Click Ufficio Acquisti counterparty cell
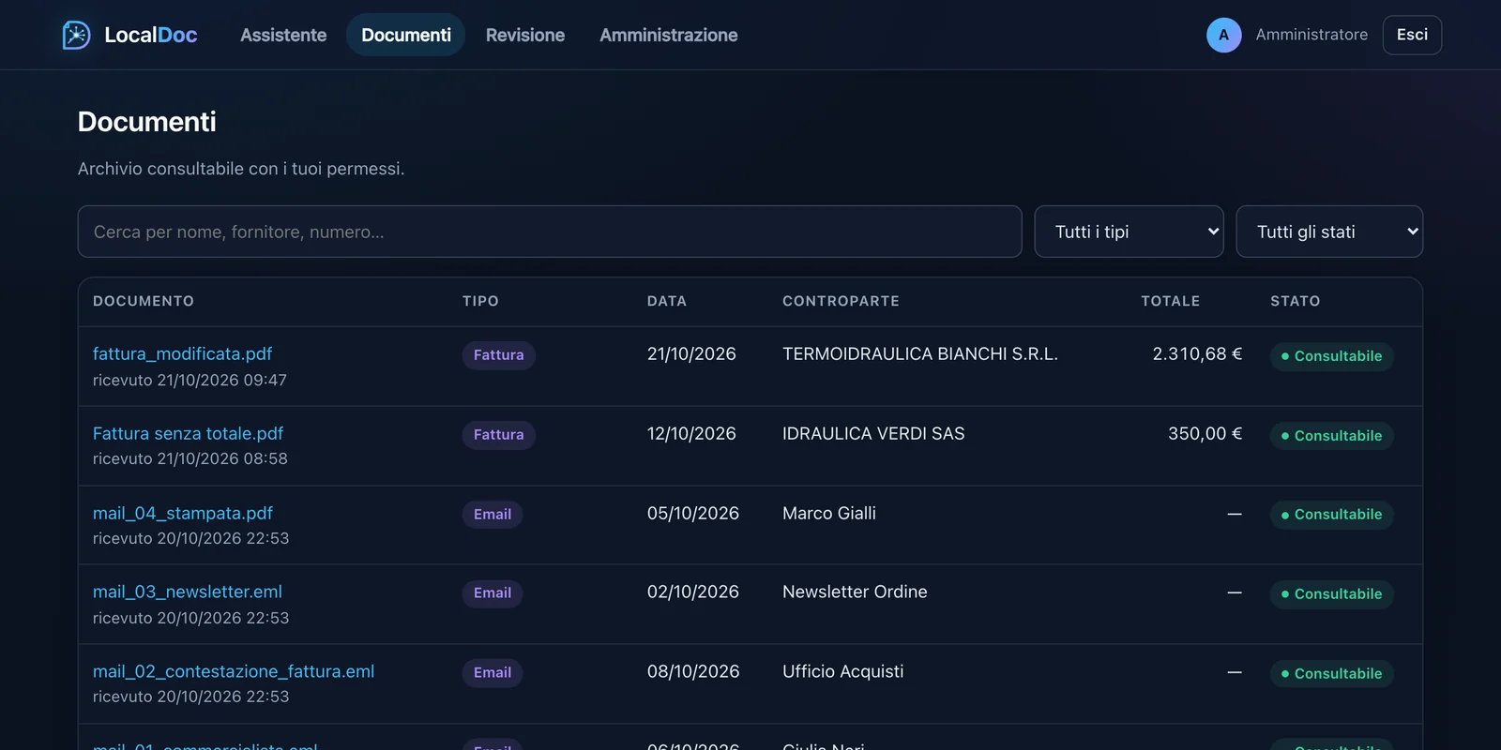This screenshot has height=750, width=1501. point(843,671)
